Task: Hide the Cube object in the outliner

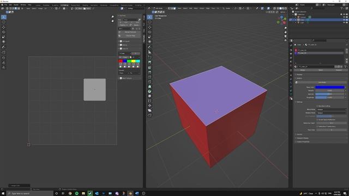Action: 344,20
